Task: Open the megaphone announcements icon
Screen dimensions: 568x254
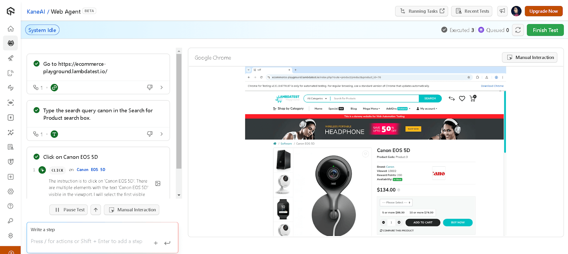Action: click(502, 11)
